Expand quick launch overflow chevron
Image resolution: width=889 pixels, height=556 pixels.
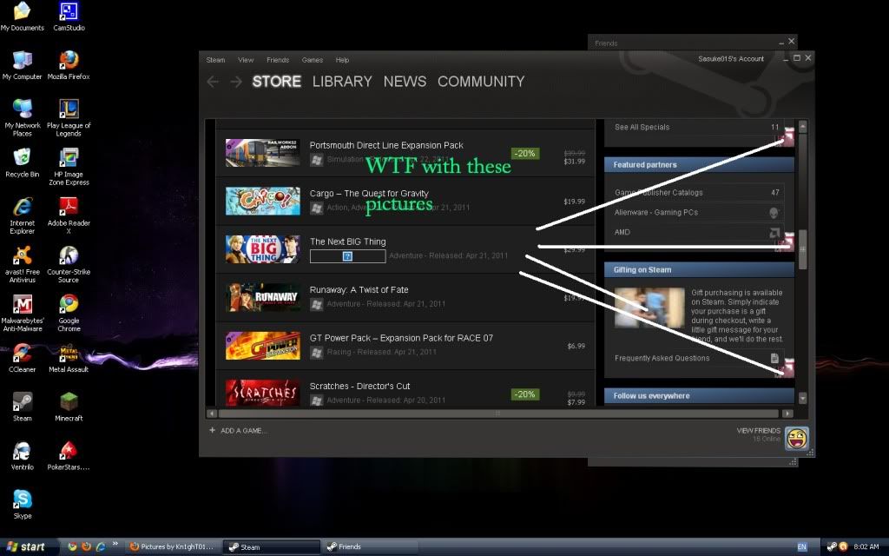115,544
